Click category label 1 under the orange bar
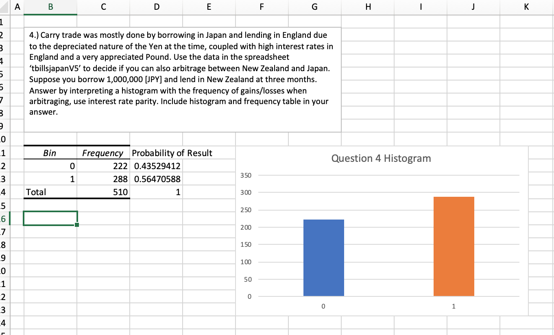Image resolution: width=554 pixels, height=335 pixels. click(454, 306)
